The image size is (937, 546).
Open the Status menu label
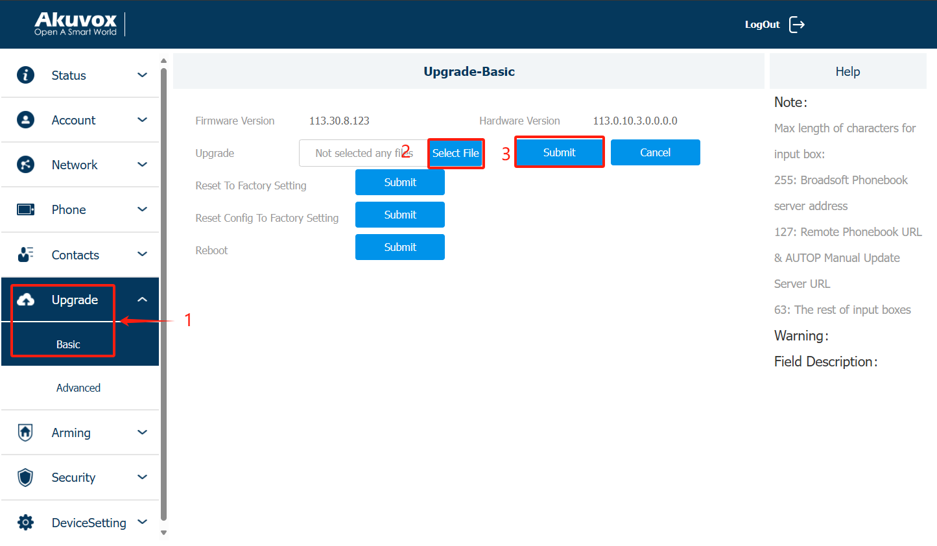coord(69,75)
